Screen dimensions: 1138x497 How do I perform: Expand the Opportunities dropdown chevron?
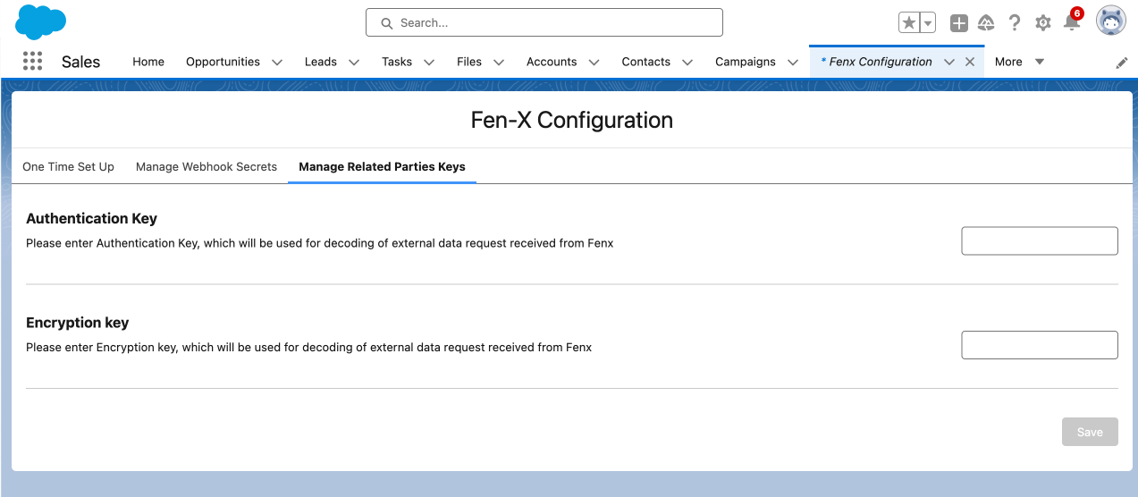tap(277, 63)
